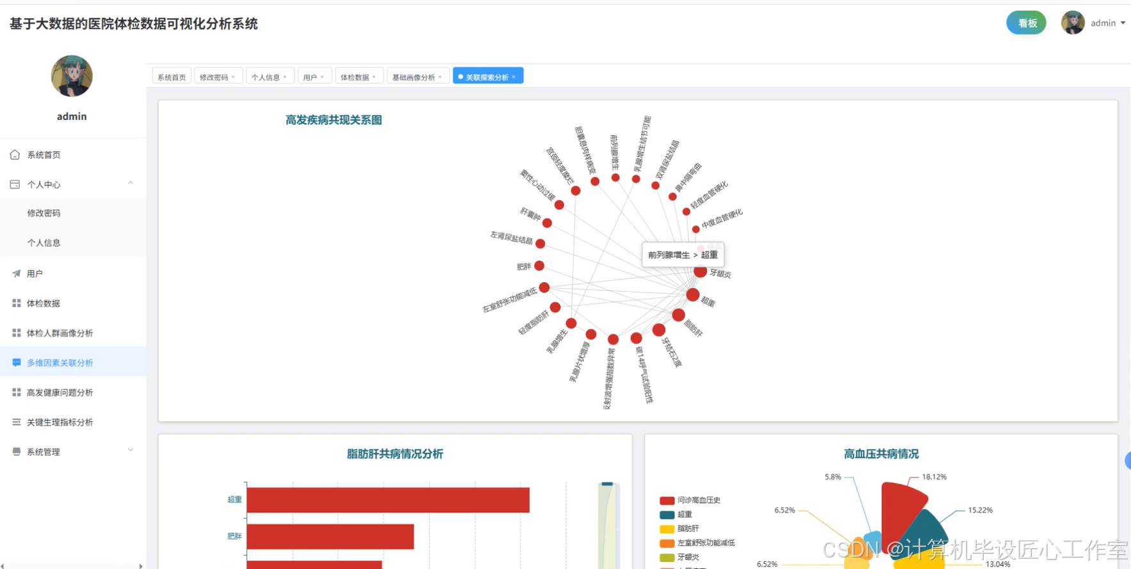Image resolution: width=1131 pixels, height=569 pixels.
Task: Close the 修改密码 tab with its x
Action: (233, 77)
